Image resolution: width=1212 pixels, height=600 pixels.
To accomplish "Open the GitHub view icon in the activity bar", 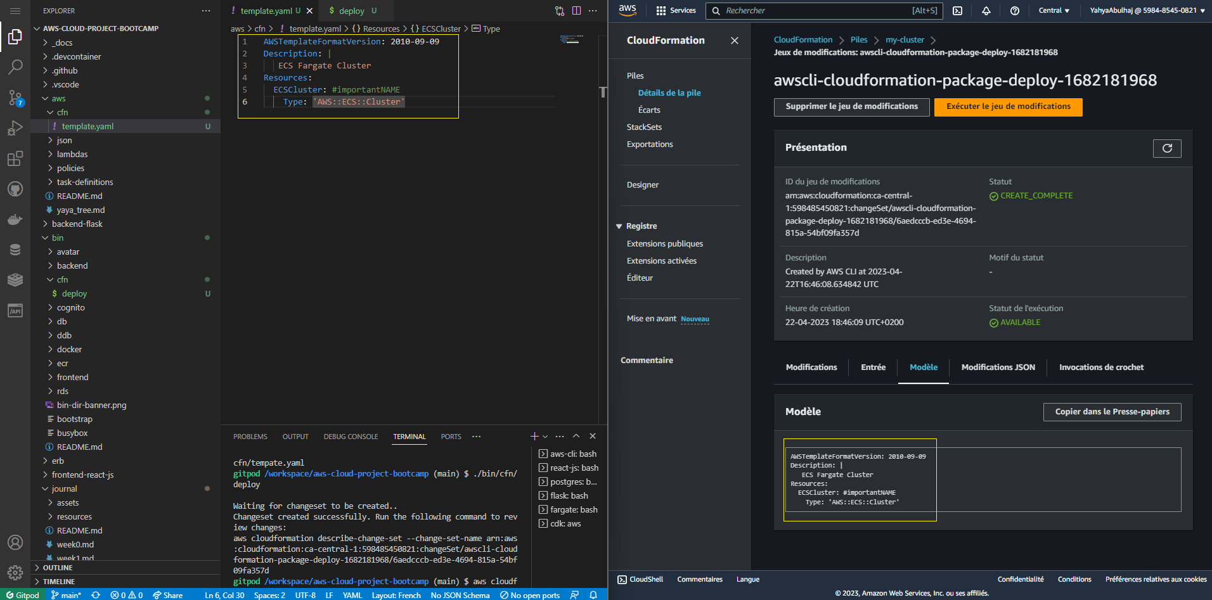I will tap(15, 189).
